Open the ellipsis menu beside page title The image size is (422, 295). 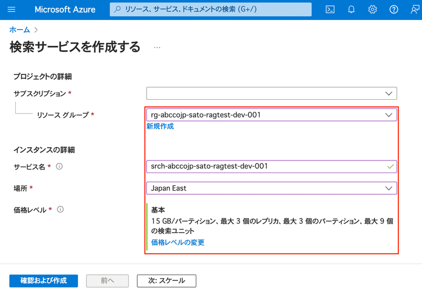[x=157, y=47]
